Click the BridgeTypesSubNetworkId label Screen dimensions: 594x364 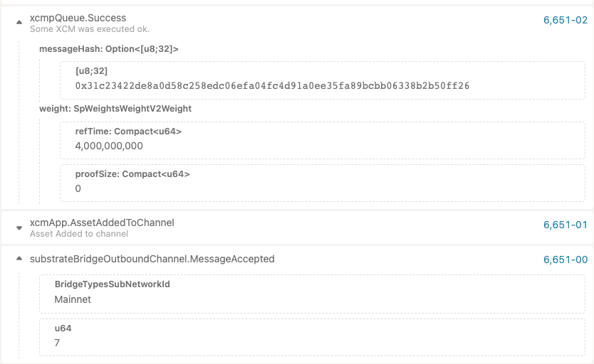tap(112, 284)
